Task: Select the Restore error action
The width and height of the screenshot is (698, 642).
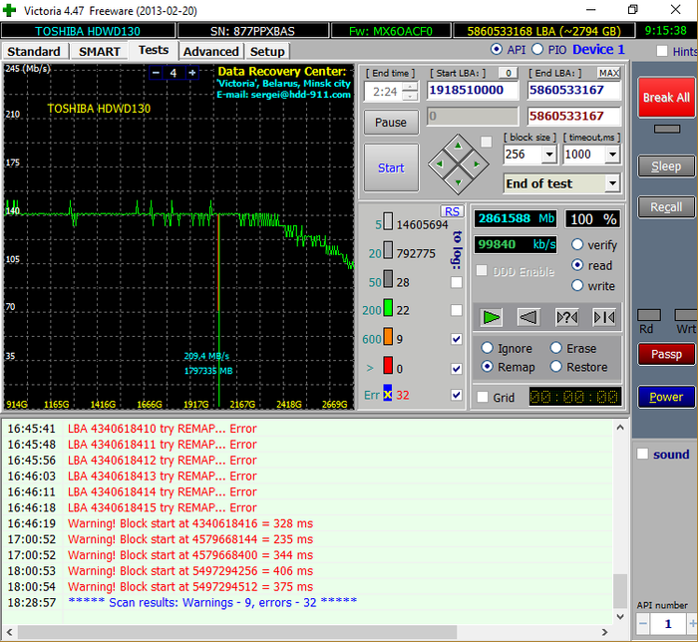Action: [556, 366]
